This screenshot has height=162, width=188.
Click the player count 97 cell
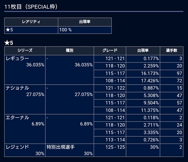(171, 73)
